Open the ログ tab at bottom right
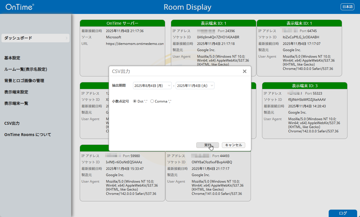This screenshot has width=360, height=217. tap(343, 213)
